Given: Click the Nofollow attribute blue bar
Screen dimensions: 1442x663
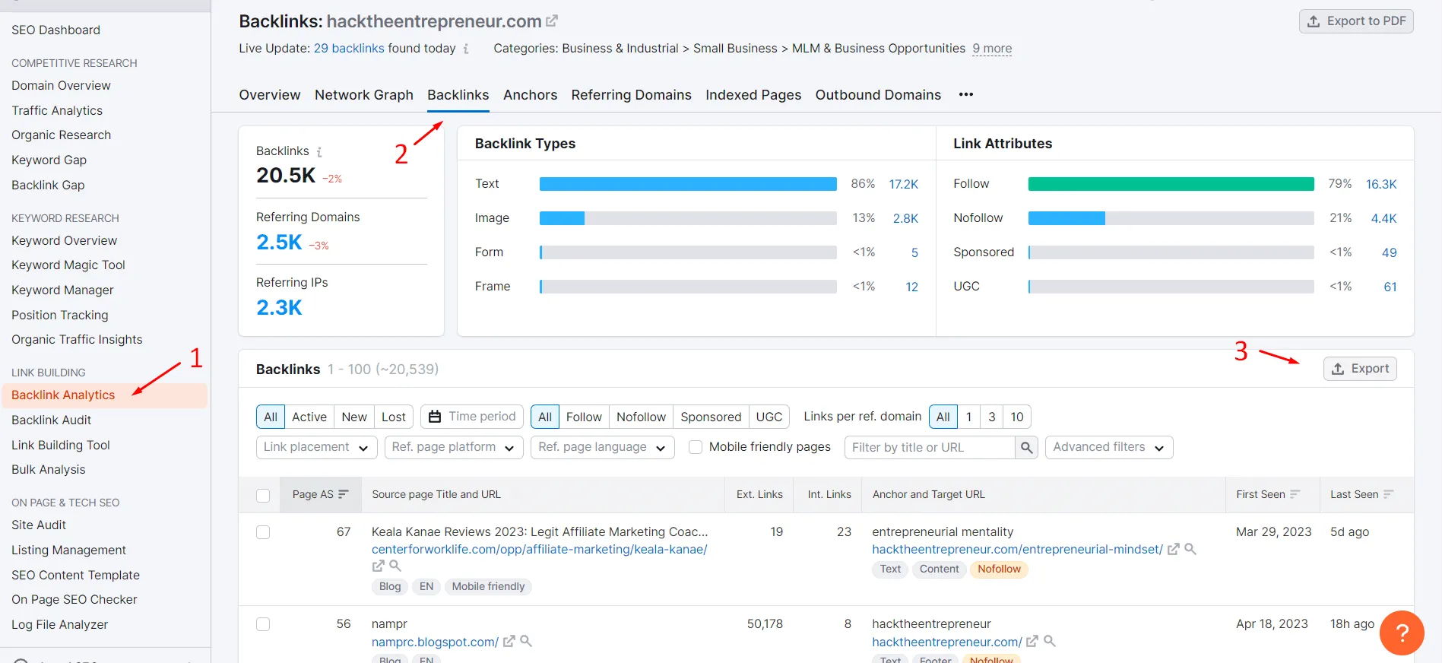Looking at the screenshot, I should pos(1066,218).
